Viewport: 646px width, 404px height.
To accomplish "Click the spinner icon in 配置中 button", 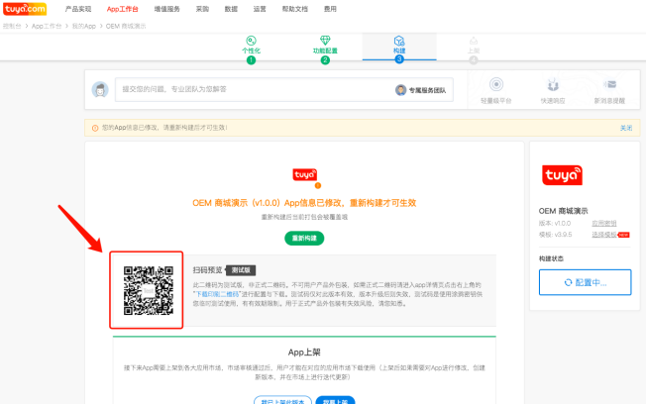I will [x=568, y=282].
